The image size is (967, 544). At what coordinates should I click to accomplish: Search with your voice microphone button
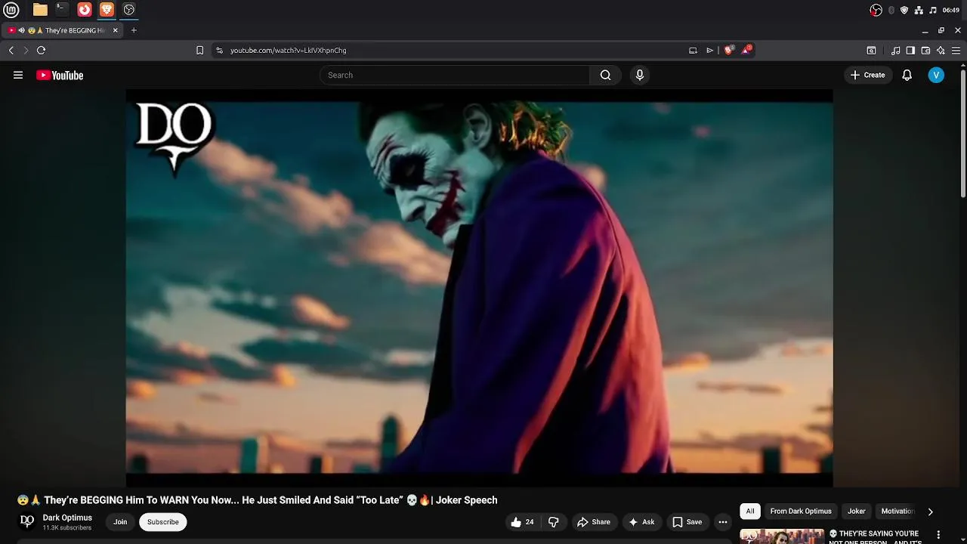tap(640, 75)
